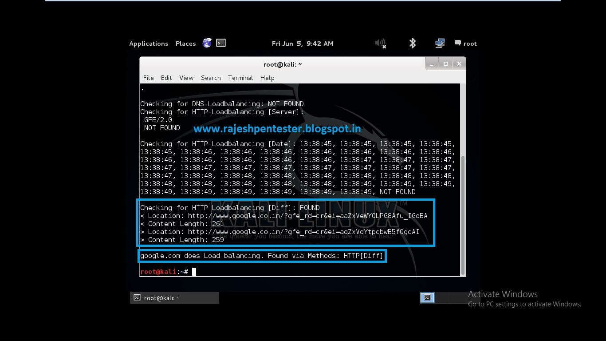This screenshot has width=606, height=341.
Task: Click the 'GFE/2.0' server line
Action: click(x=158, y=120)
